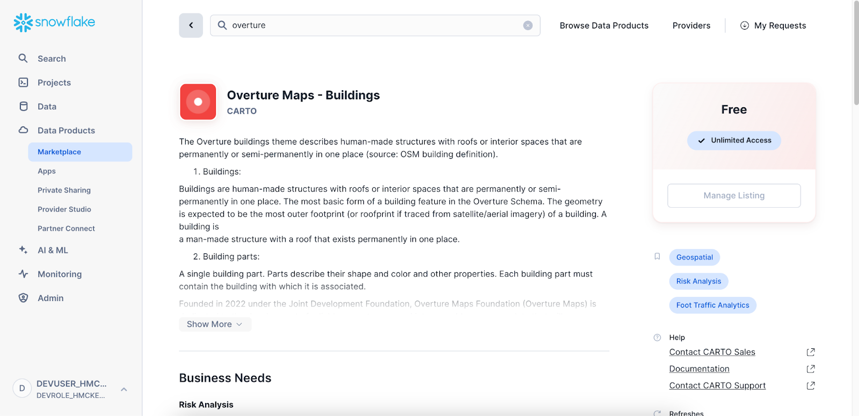The height and width of the screenshot is (416, 859).
Task: Click the Overture Maps - Buildings title
Action: pos(303,95)
